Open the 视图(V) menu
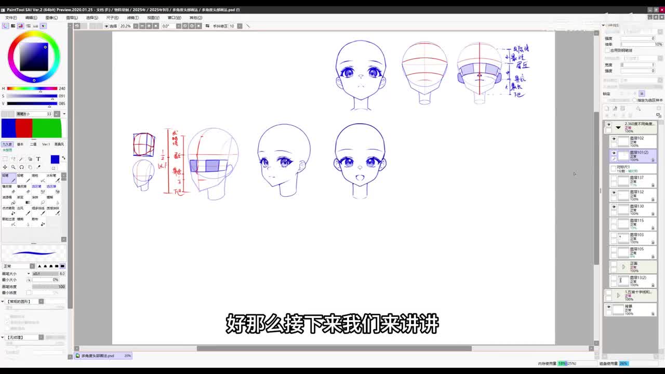The image size is (665, 374). pos(153,18)
